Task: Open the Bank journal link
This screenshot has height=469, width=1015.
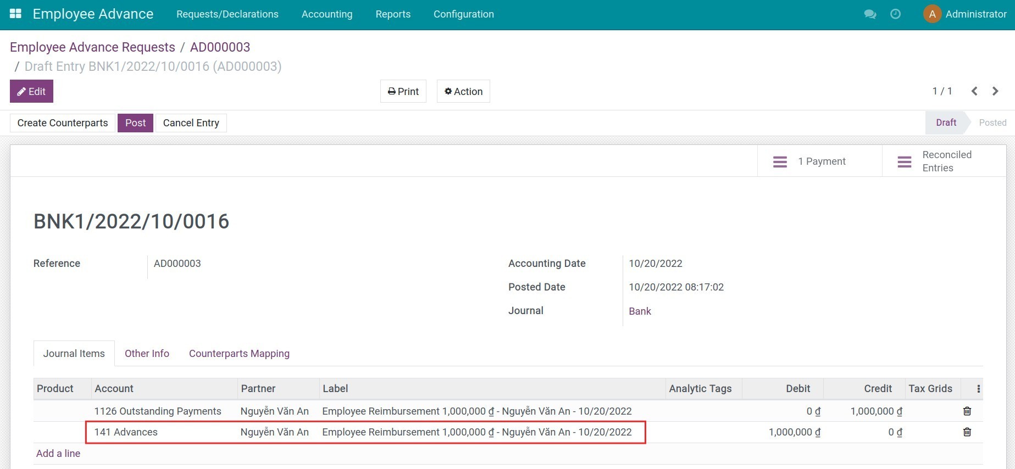Action: (x=640, y=311)
